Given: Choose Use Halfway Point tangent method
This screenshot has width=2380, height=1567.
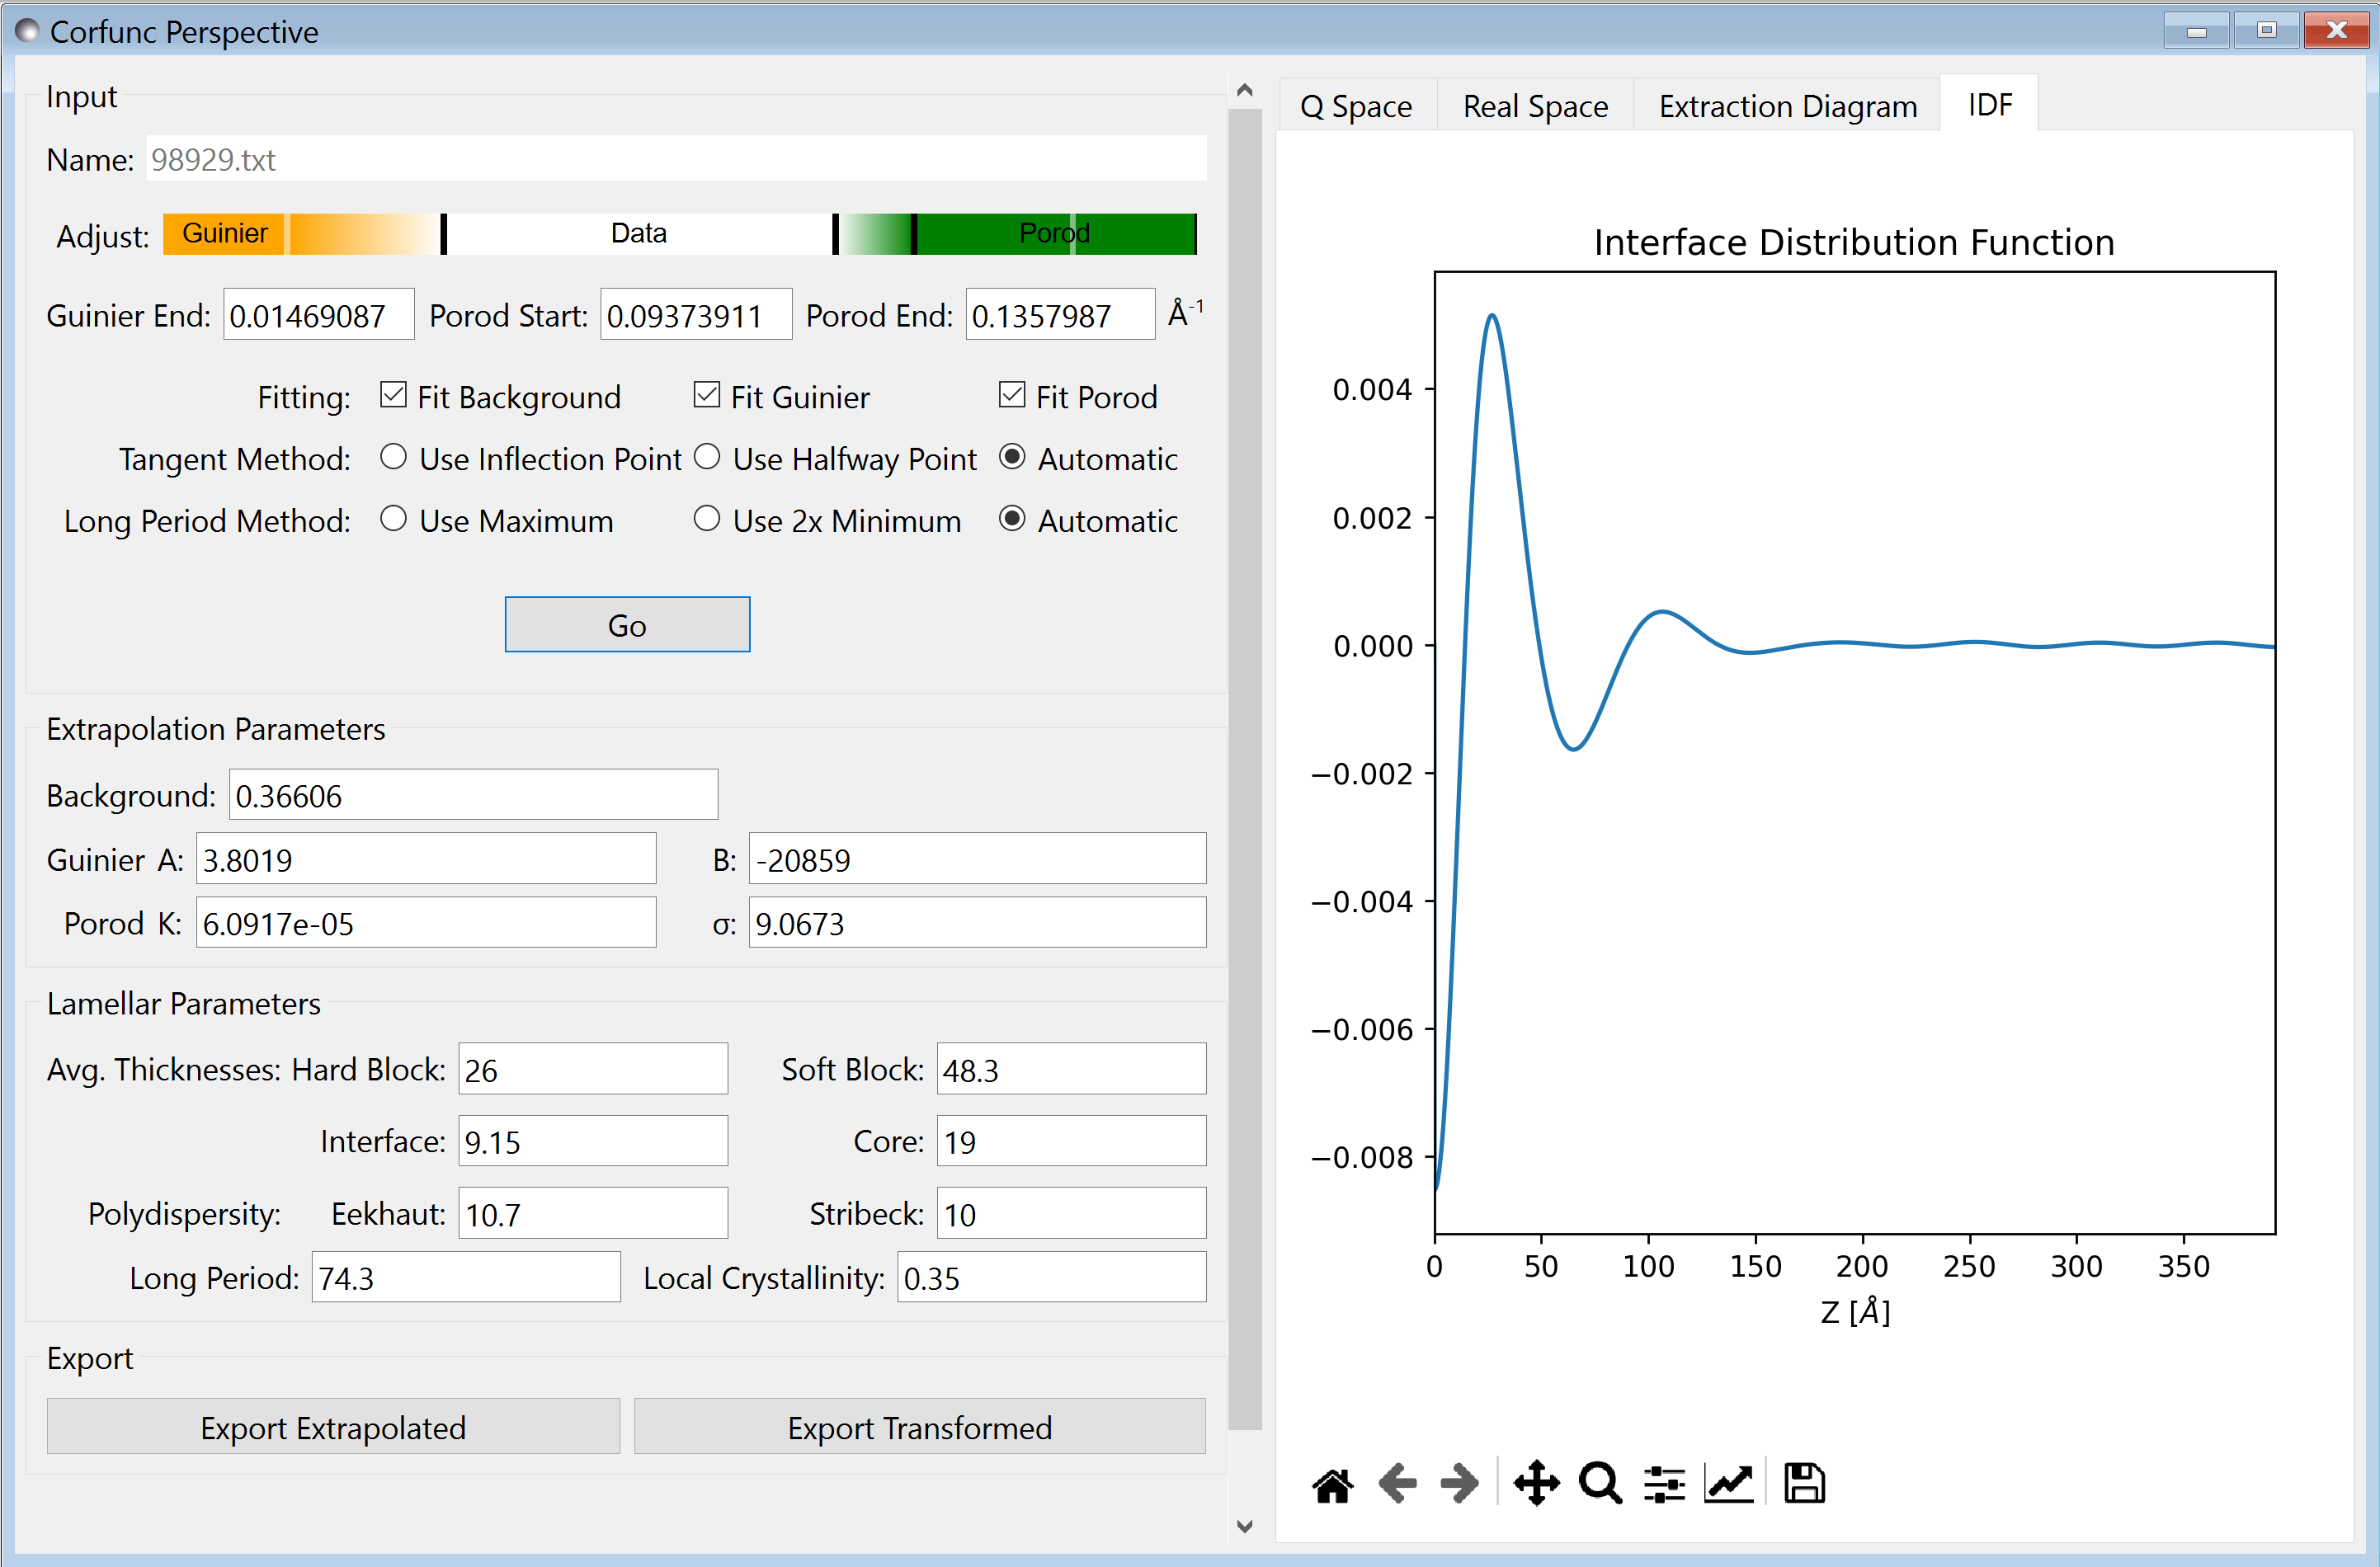Looking at the screenshot, I should click(707, 457).
